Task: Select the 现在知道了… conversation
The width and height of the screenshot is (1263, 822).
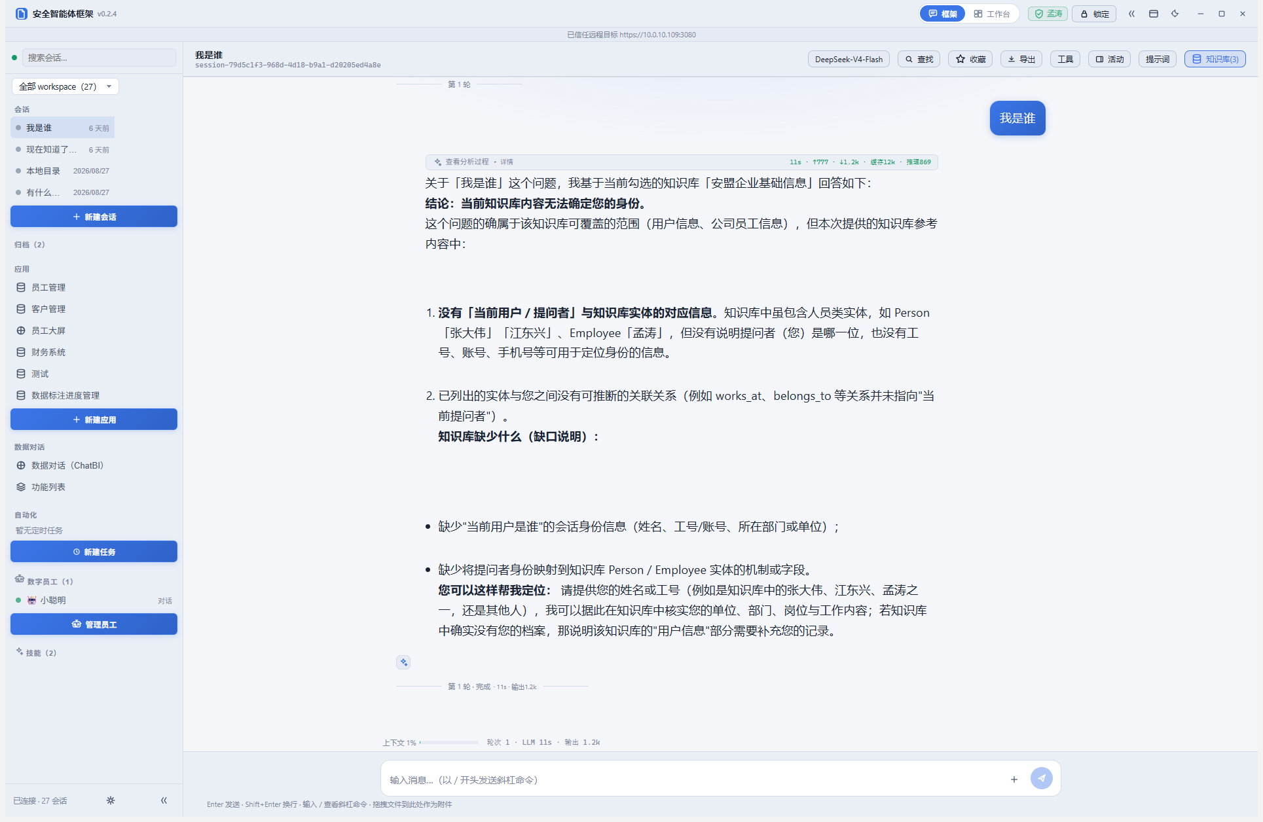Action: tap(63, 149)
